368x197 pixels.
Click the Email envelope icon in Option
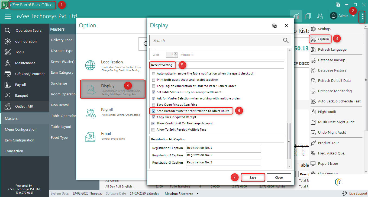[90, 136]
